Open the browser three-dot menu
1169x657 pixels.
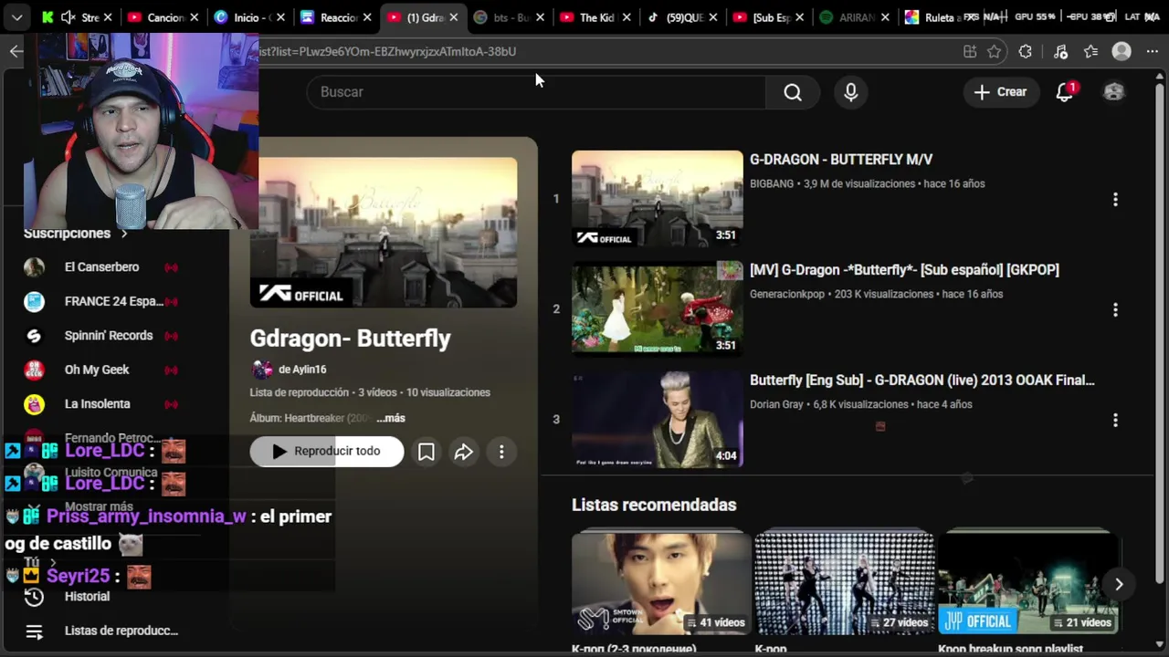click(x=1153, y=52)
